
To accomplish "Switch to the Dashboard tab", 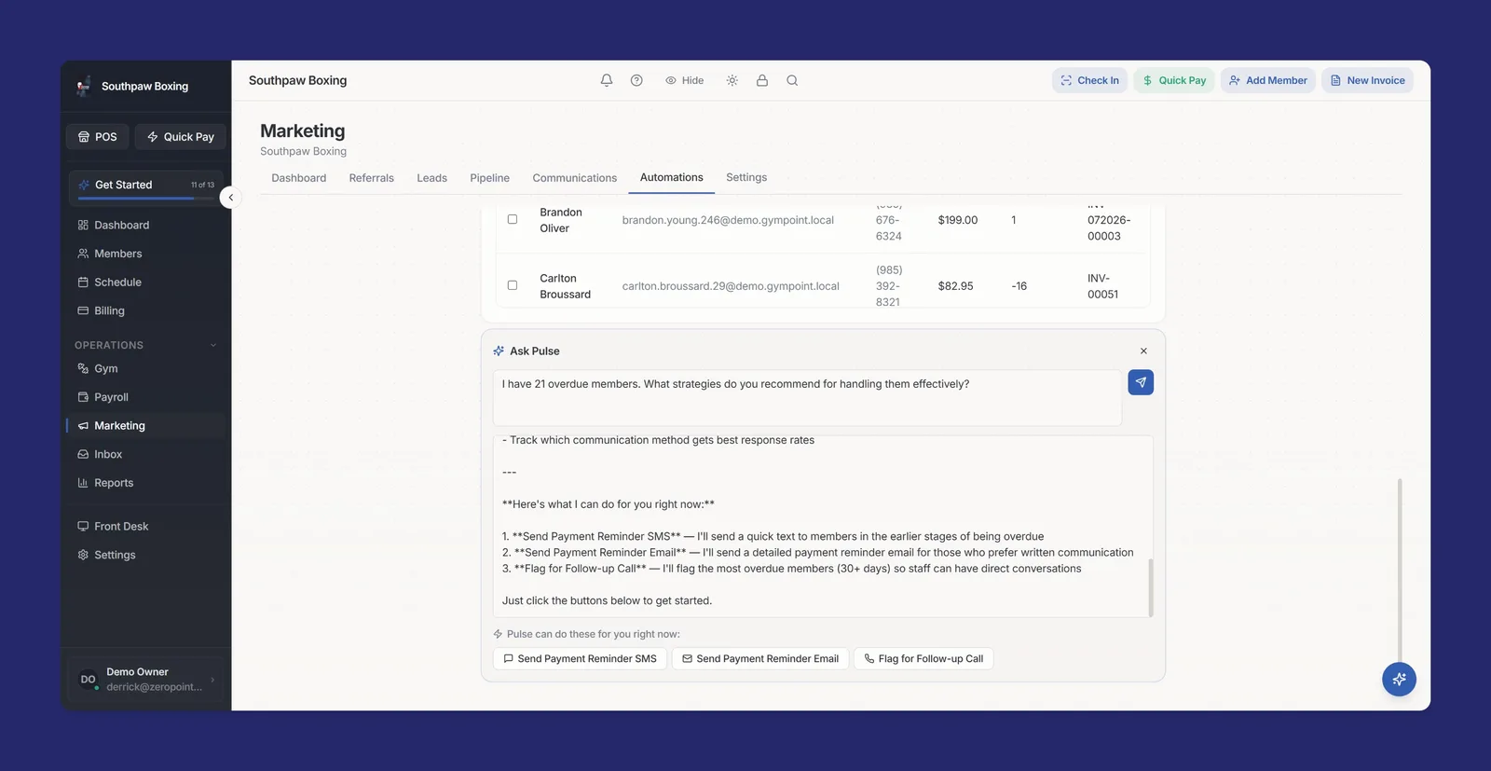I will [x=299, y=178].
